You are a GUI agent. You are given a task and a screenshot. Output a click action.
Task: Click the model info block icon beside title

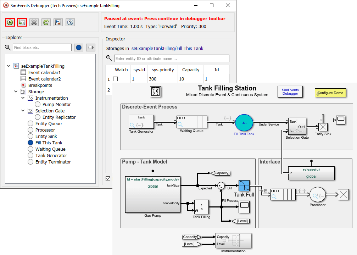156,92
